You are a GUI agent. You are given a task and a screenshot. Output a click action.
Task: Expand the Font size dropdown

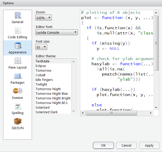pyautogui.click(x=41, y=47)
